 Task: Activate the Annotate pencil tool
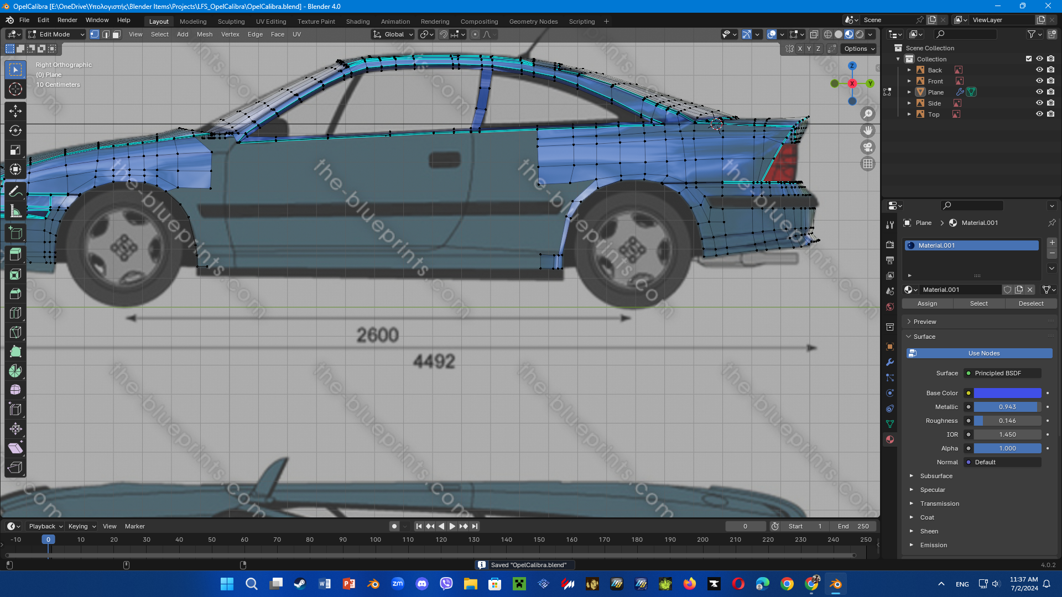(x=15, y=191)
